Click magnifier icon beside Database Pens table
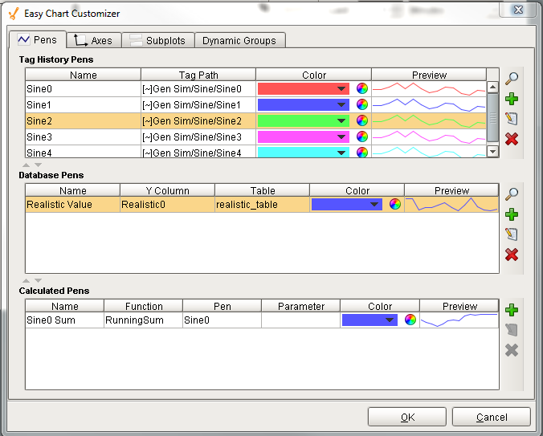This screenshot has width=543, height=436. (x=512, y=194)
